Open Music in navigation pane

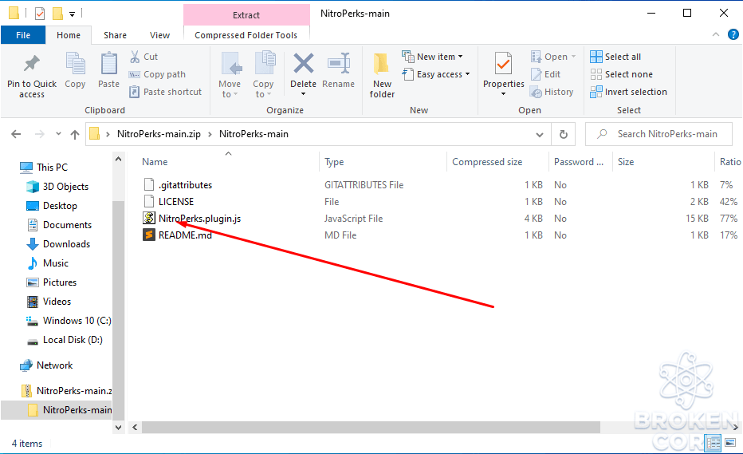point(56,263)
